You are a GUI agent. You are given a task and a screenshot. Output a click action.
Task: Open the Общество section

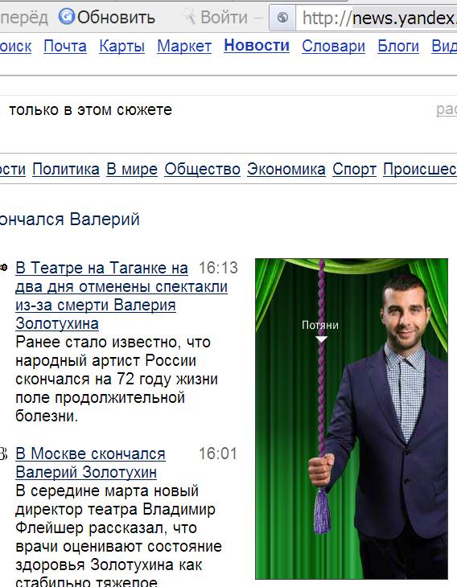click(x=202, y=169)
